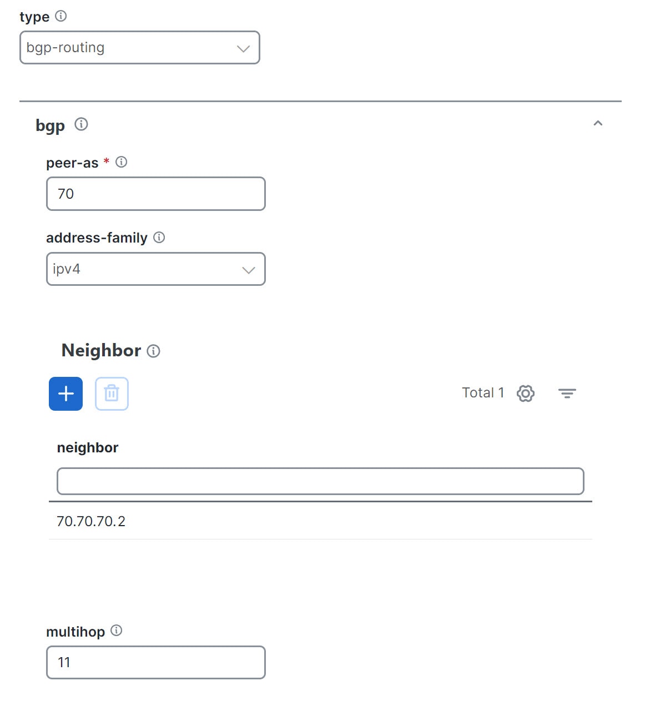Click the address-family info icon

(159, 238)
